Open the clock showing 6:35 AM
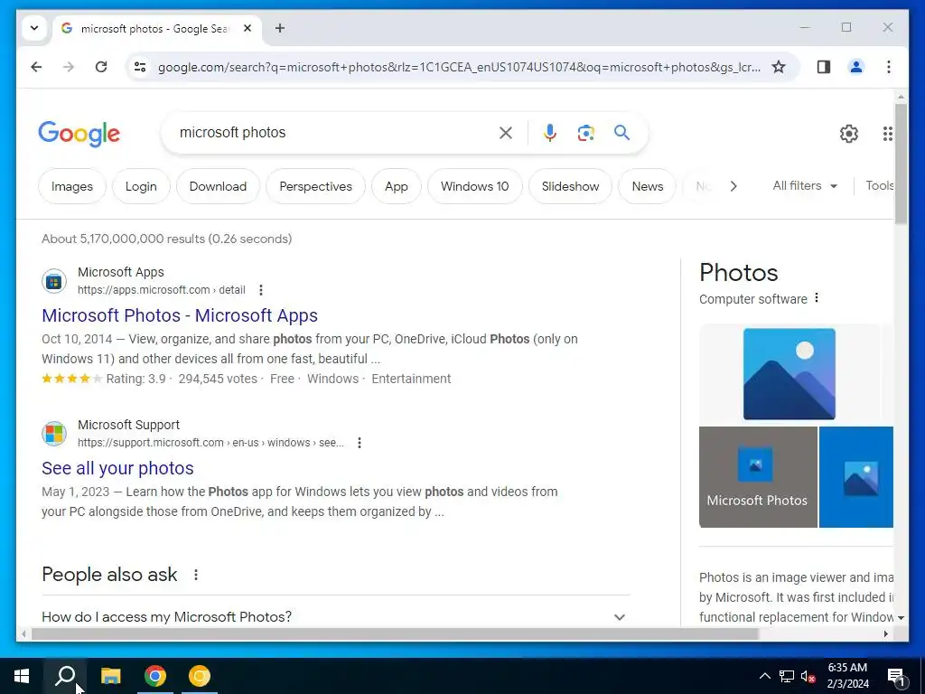The image size is (925, 694). coord(847,676)
